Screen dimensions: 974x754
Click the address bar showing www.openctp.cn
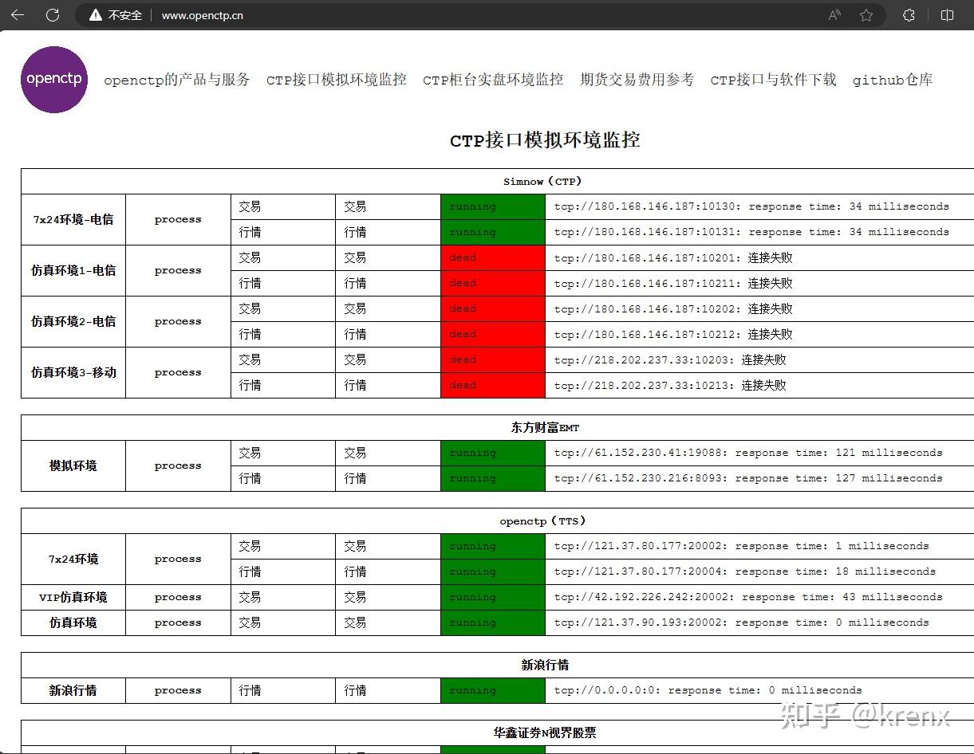pos(202,14)
